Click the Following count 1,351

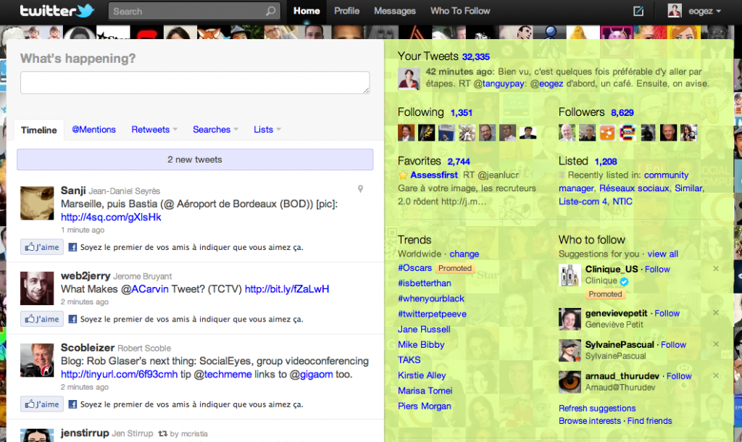(x=462, y=112)
